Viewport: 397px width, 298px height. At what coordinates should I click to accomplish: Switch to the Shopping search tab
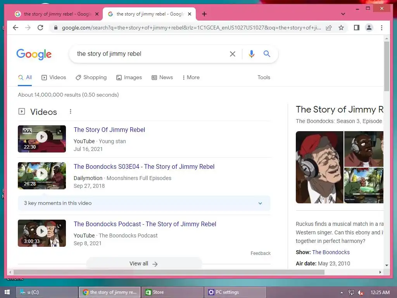pyautogui.click(x=91, y=78)
